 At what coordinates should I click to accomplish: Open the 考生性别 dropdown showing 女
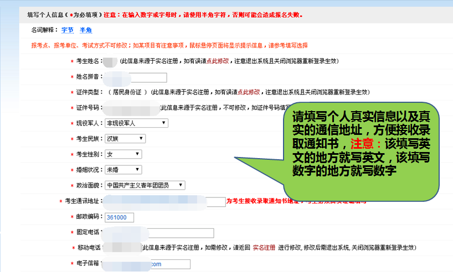point(123,154)
